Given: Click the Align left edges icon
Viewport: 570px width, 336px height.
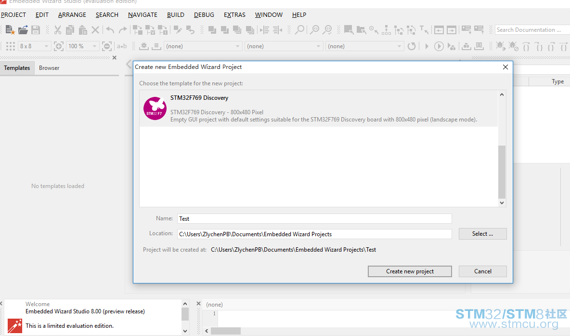Looking at the screenshot, I should click(x=265, y=30).
